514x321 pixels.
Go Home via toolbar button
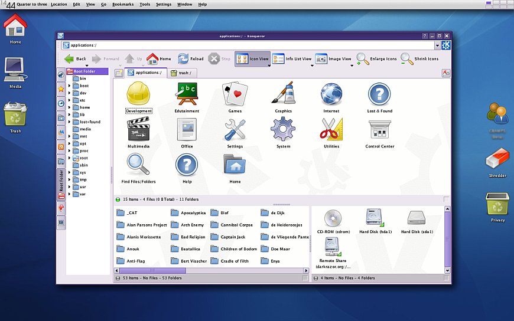(x=159, y=59)
